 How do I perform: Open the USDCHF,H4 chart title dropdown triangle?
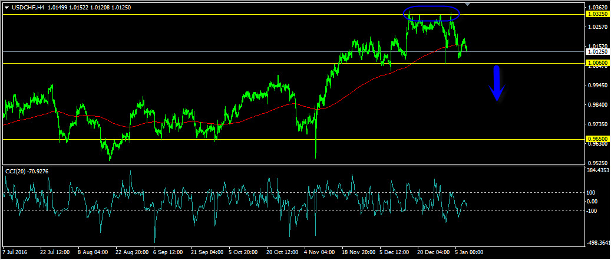click(6, 7)
